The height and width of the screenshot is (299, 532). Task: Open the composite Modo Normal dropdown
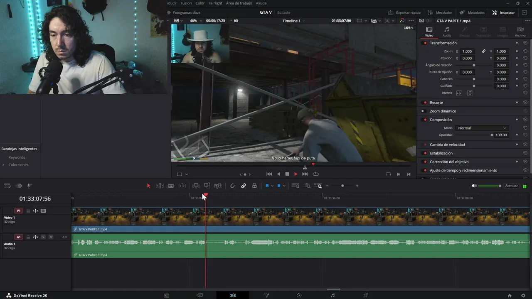482,128
